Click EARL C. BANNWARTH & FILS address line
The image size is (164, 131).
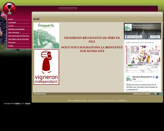97,101
